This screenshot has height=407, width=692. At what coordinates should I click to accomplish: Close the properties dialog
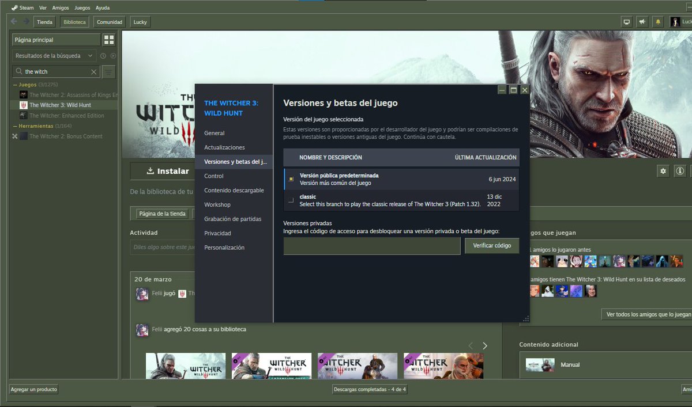(525, 90)
